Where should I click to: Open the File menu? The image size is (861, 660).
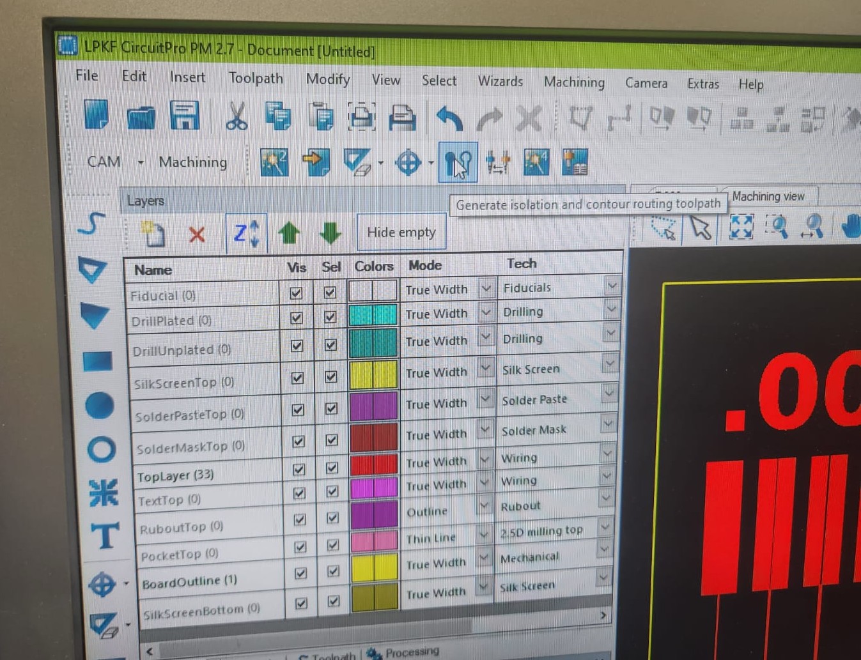(x=87, y=75)
